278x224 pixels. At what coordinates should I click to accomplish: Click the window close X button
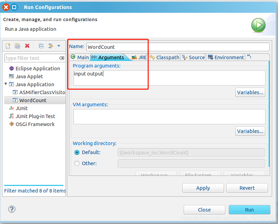(x=6, y=7)
